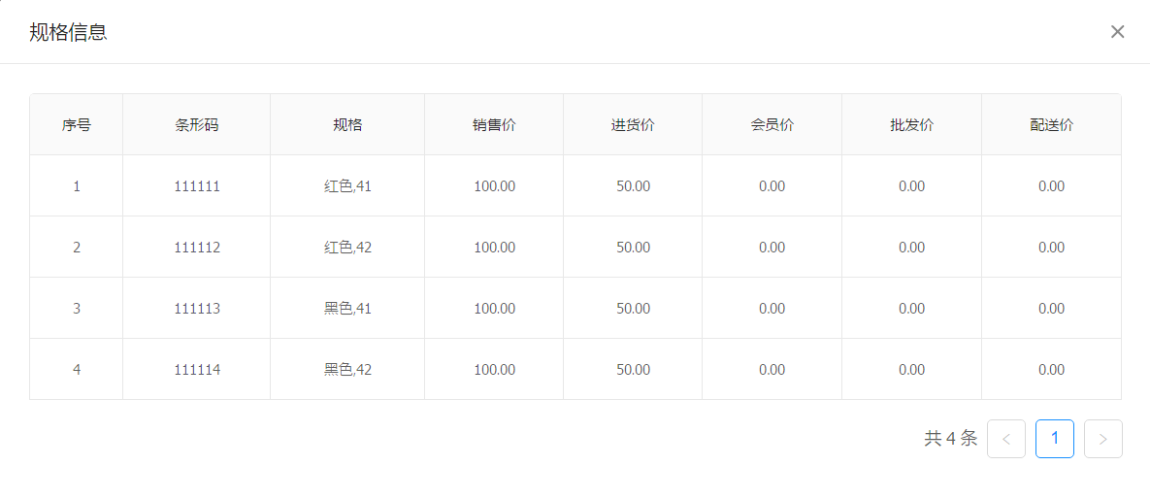1150x499 pixels.
Task: Click the 共 4 条 total count
Action: pyautogui.click(x=950, y=439)
